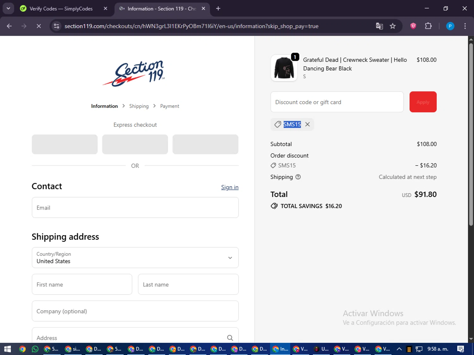474x355 pixels.
Task: Click the order discount amount – $16.20
Action: coord(426,165)
